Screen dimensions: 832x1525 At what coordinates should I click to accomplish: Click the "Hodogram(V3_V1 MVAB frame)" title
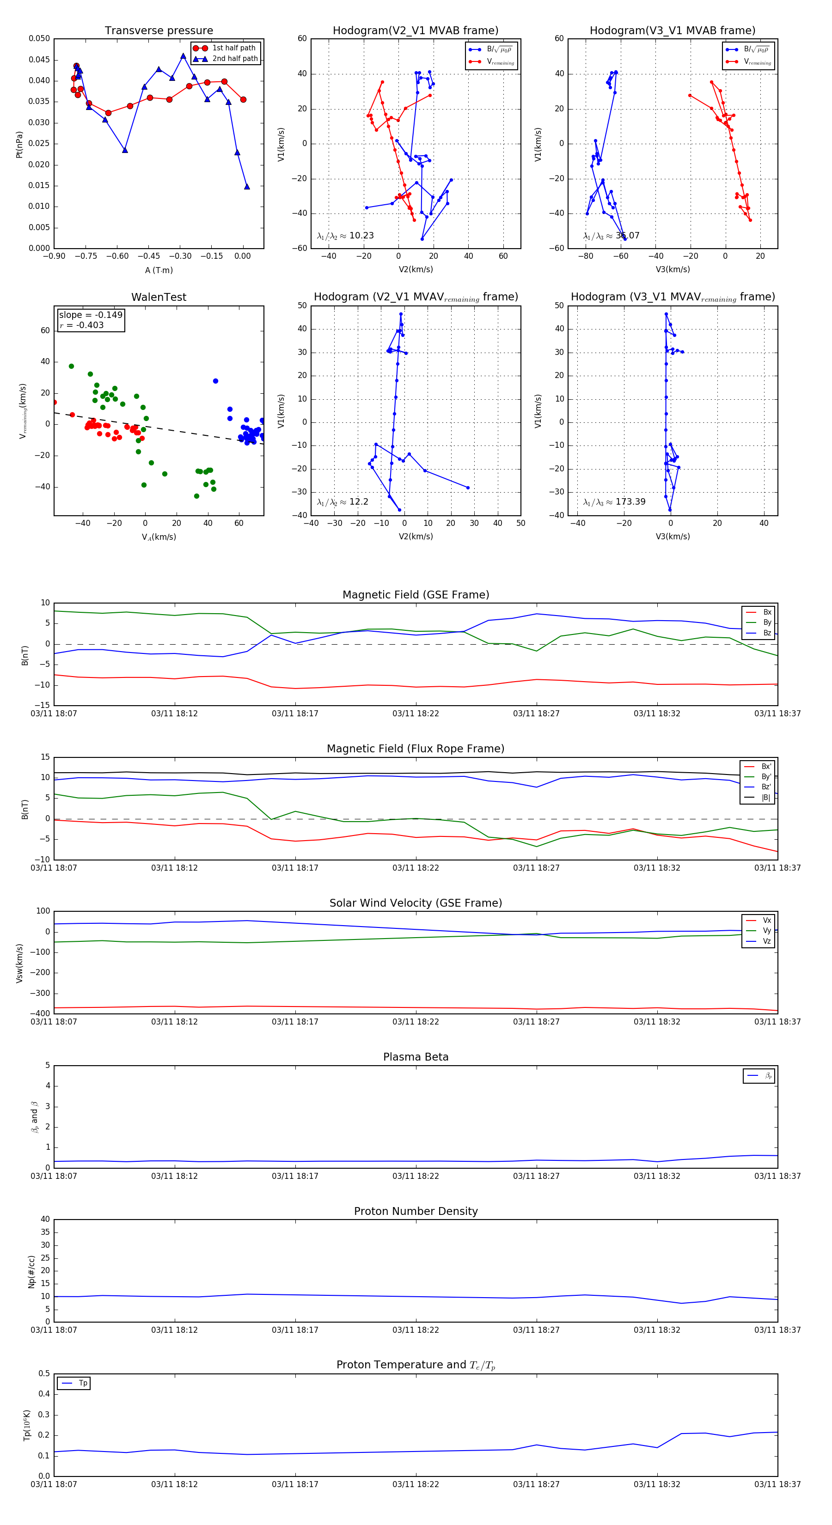pyautogui.click(x=673, y=31)
